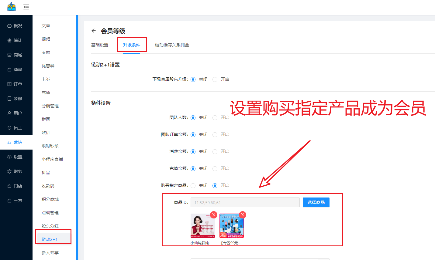Viewport: 435px width, 260px height.
Task: Click the sidebar collapse menu icon
Action: tap(26, 7)
